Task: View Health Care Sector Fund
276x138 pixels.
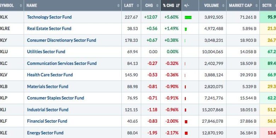Action: (50, 75)
